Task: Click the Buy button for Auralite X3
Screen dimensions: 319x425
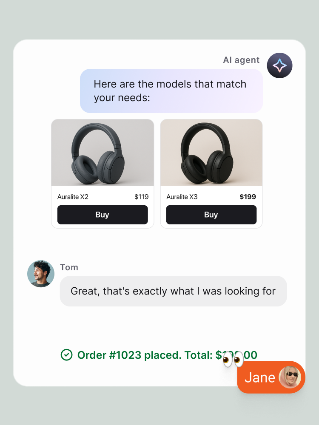Action: tap(211, 215)
